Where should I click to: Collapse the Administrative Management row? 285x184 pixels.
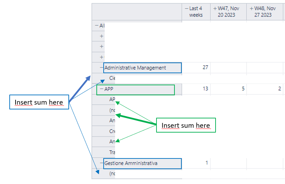pos(102,68)
